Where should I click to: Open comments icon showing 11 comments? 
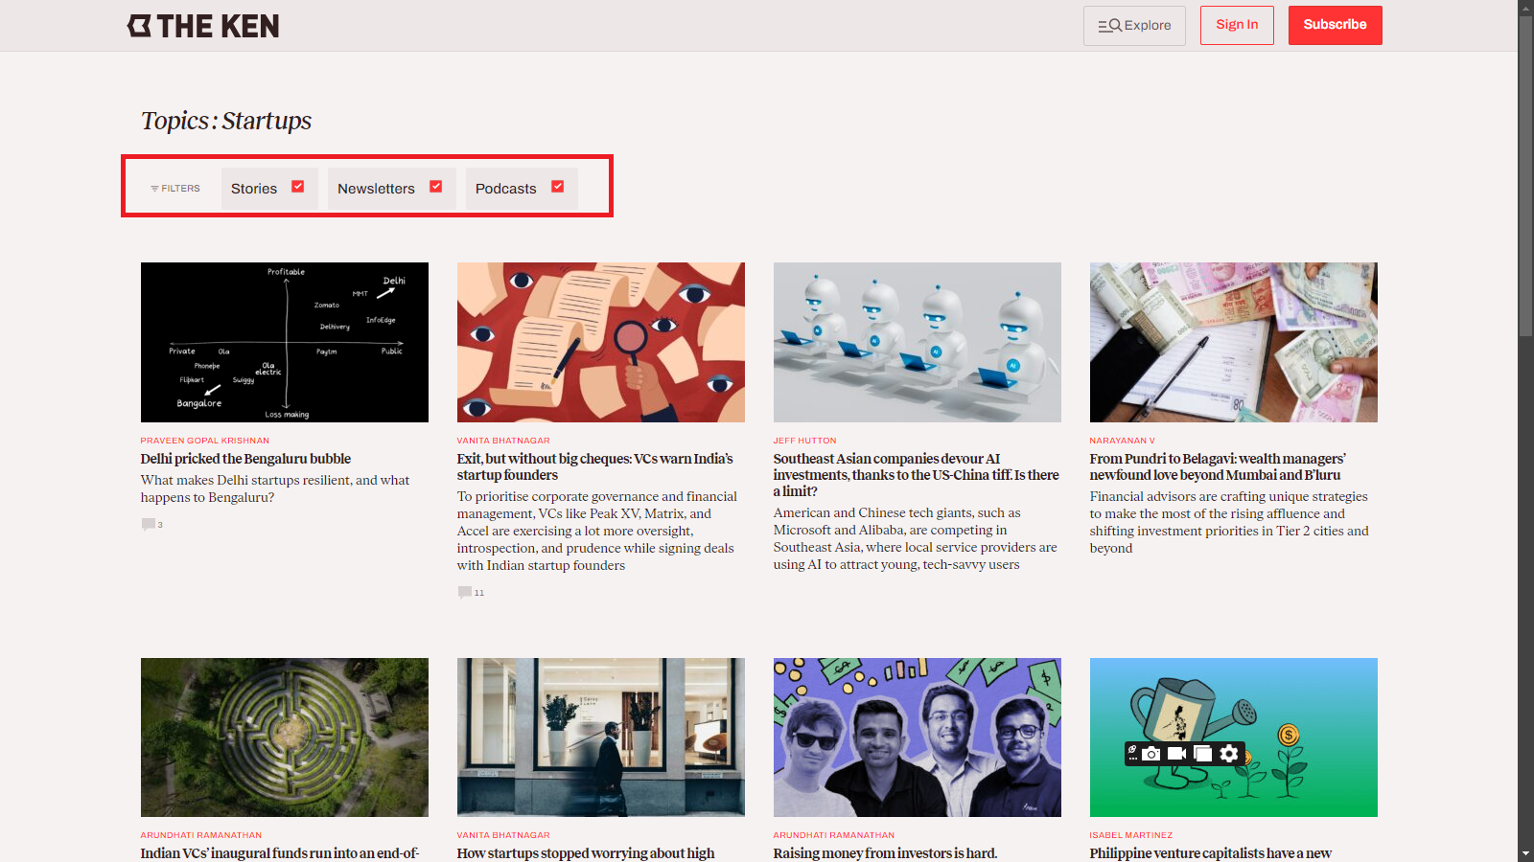(465, 592)
